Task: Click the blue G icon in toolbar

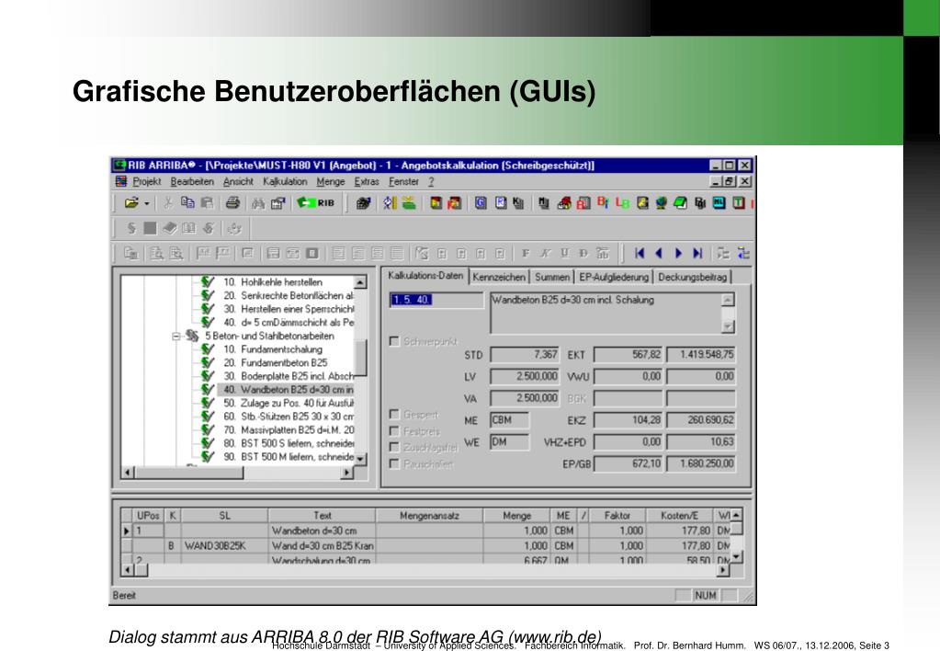Action: [x=481, y=203]
